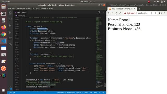This screenshot has width=167, height=94.
Task: Open notifications bell in status bar
Action: 103,93
